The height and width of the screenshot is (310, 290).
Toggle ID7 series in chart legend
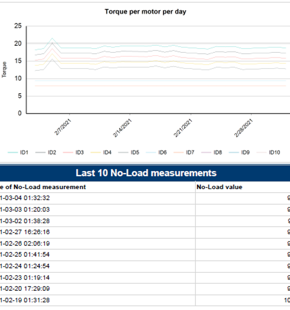(184, 152)
